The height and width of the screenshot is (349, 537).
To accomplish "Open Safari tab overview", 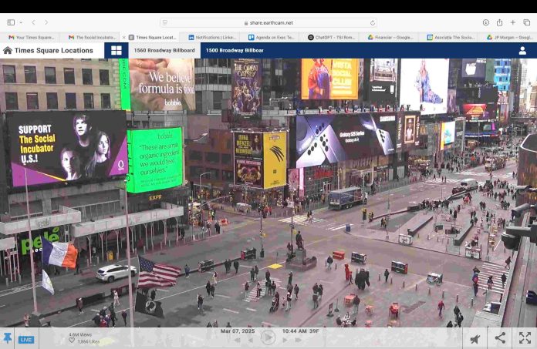I will (525, 23).
